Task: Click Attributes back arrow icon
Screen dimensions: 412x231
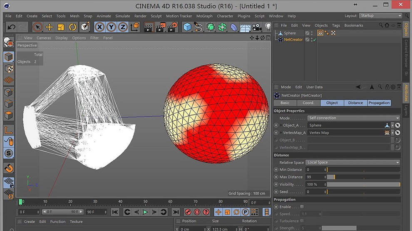Action: tap(358, 87)
